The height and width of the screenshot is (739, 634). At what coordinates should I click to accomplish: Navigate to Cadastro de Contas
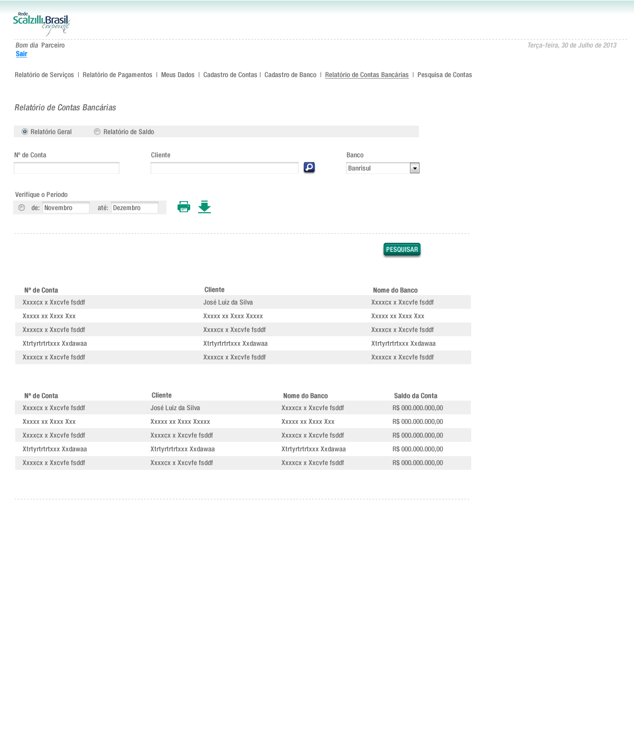pyautogui.click(x=230, y=75)
